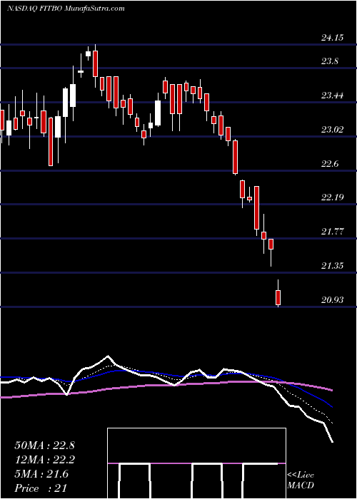Select the 21.77 price level label
Screen dimensions: 357x499
[x=333, y=232]
